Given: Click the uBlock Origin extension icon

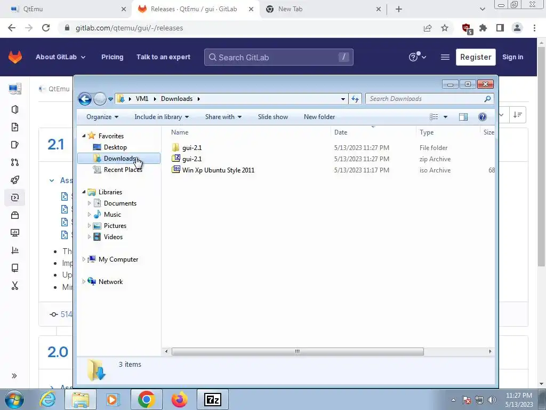Looking at the screenshot, I should (467, 29).
